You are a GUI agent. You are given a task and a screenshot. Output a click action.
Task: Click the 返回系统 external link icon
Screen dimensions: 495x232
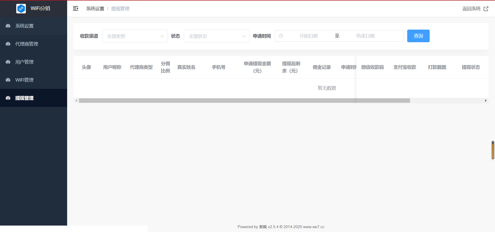click(486, 9)
